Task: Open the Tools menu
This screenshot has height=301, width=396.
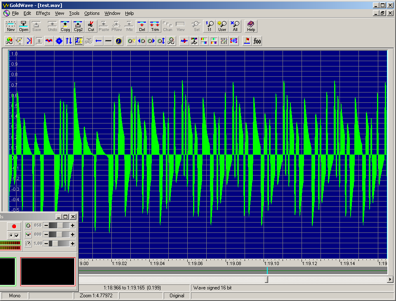Action: [74, 13]
